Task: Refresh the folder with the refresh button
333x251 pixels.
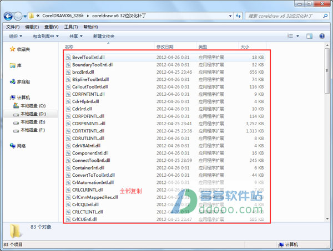Action: [x=238, y=16]
